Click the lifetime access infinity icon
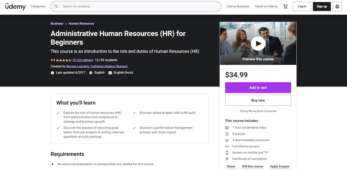 click(x=227, y=146)
